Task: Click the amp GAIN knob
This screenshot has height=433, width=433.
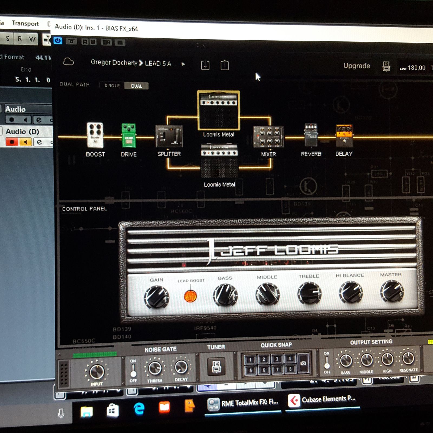Action: (156, 297)
